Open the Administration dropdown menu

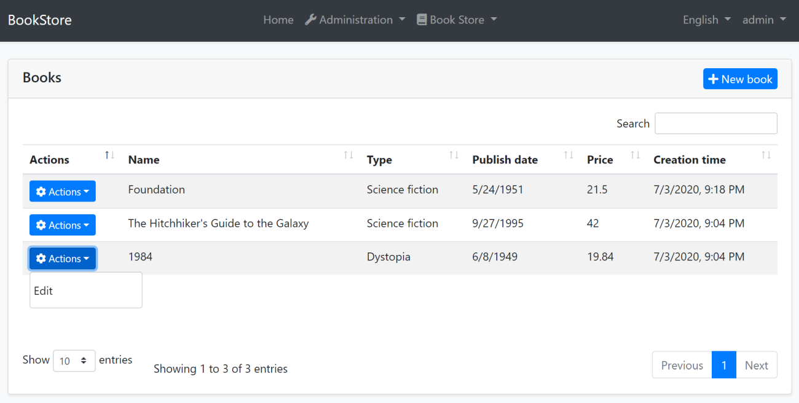click(355, 20)
